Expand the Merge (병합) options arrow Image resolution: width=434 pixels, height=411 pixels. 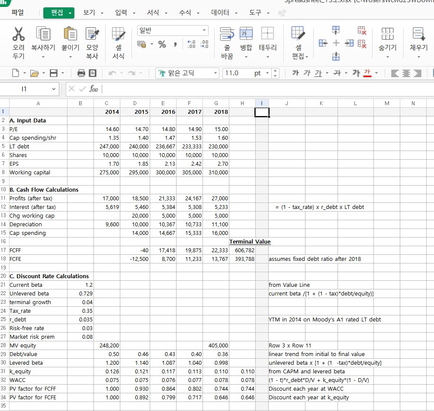tap(246, 57)
